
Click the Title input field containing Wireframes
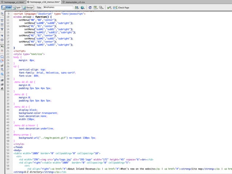click(x=58, y=7)
